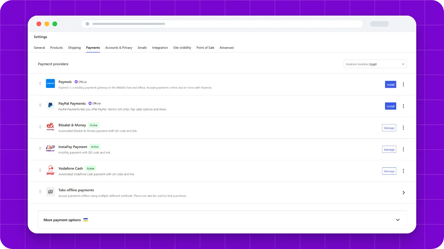Click the Vodafone Cash logo icon
Viewport: 444px width, 249px height.
click(x=50, y=170)
